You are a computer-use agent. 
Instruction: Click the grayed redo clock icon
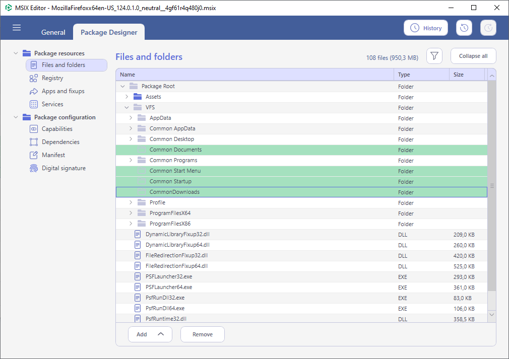click(488, 28)
